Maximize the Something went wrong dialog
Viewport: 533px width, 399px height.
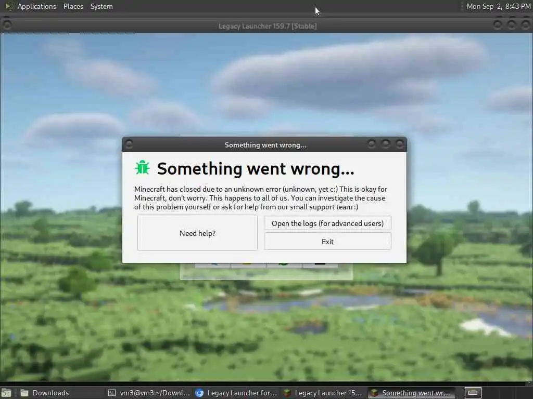pos(386,144)
